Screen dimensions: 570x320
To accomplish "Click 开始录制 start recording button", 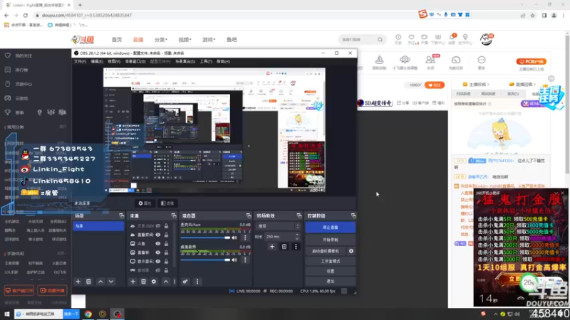I will coord(330,240).
